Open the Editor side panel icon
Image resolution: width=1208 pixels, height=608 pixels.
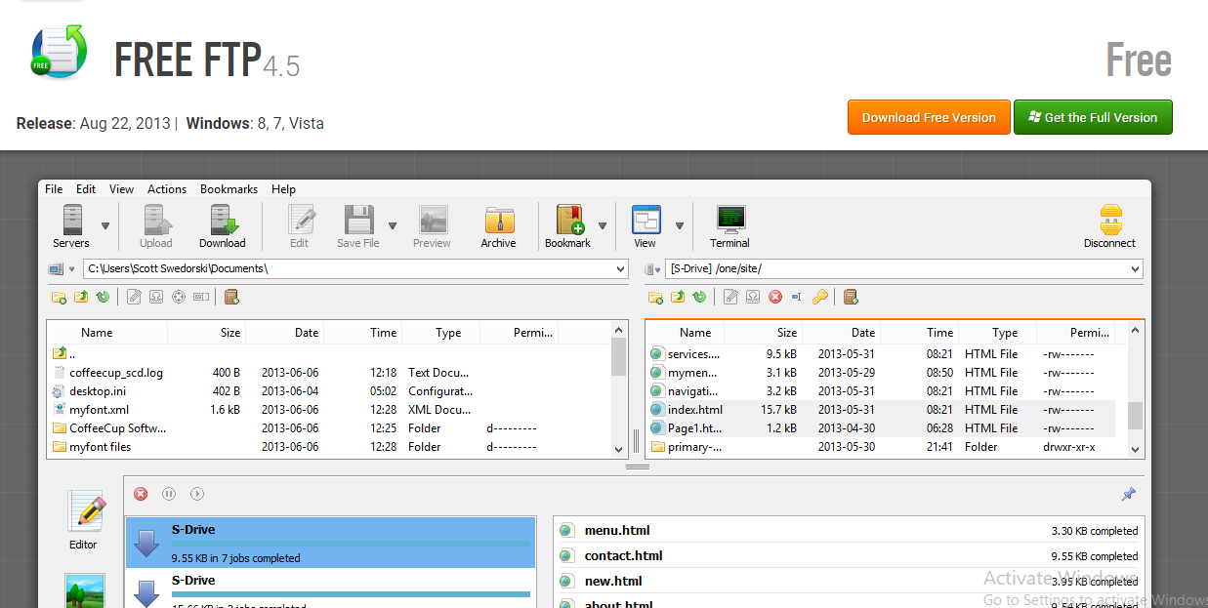(84, 510)
